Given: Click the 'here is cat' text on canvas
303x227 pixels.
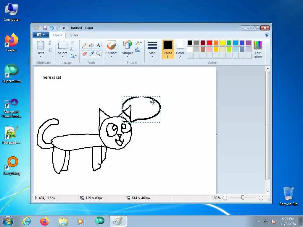Looking at the screenshot, I should (52, 77).
